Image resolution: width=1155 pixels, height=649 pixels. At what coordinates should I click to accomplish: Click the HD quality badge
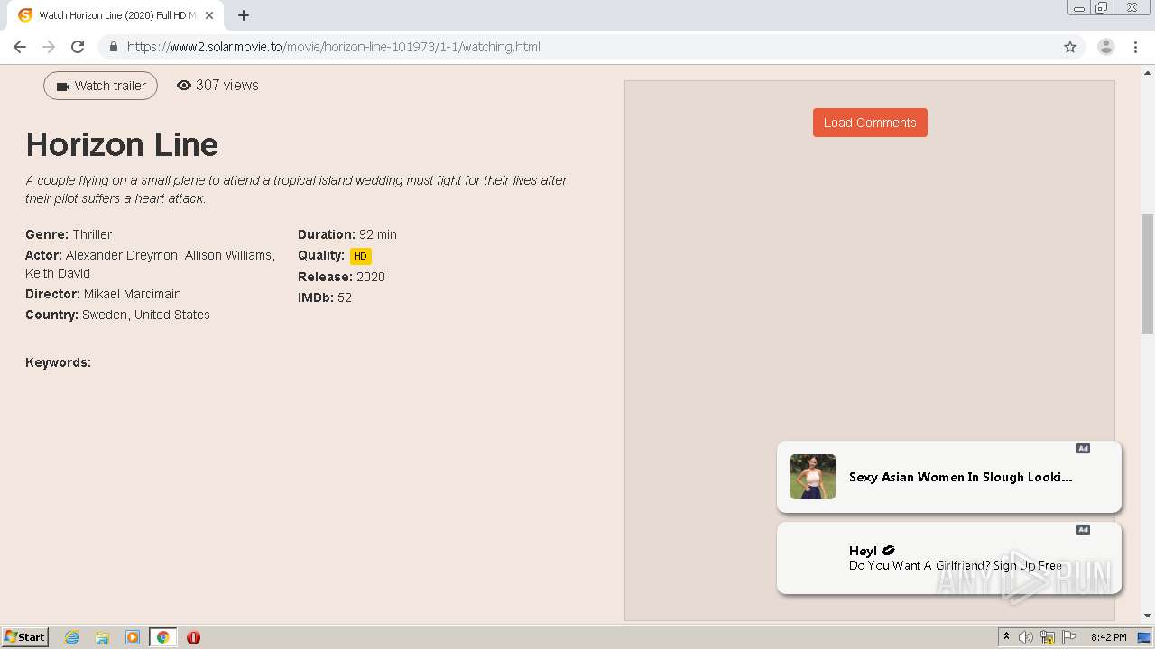click(360, 256)
